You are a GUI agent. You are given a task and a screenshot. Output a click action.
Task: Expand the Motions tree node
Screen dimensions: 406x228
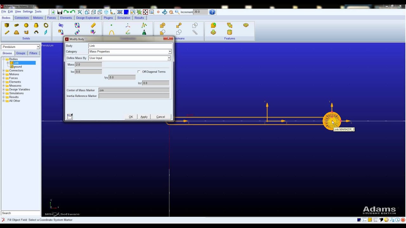point(4,74)
